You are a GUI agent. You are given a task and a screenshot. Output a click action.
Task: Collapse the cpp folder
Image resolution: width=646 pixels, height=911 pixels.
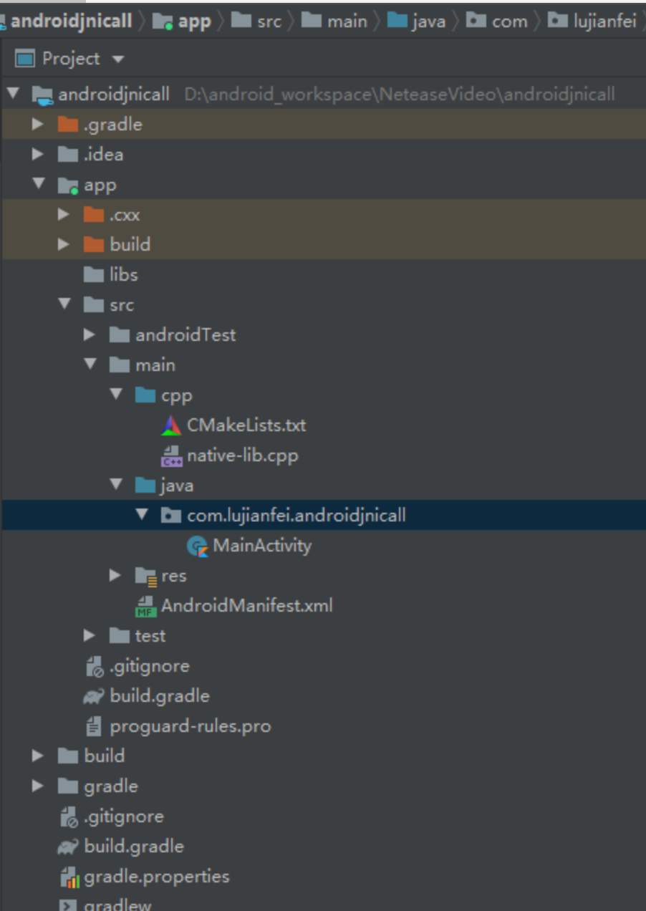coord(116,395)
